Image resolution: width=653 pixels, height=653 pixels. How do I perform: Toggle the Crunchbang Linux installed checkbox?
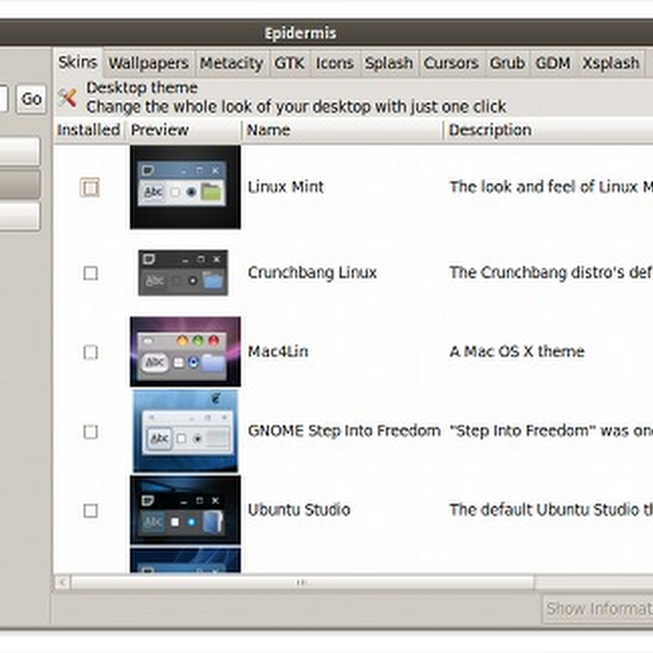pyautogui.click(x=91, y=273)
